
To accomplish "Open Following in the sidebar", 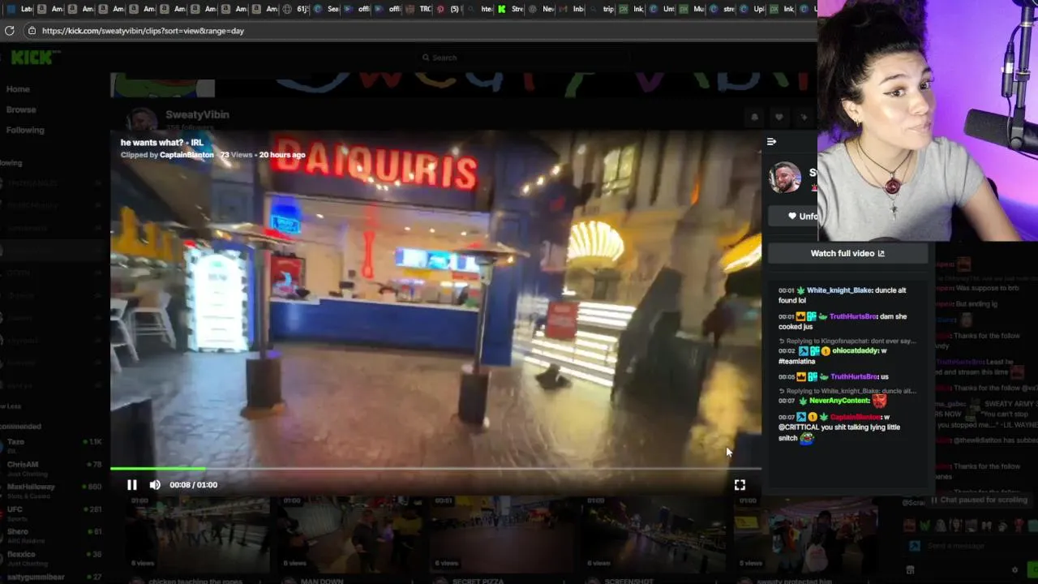I will tap(25, 130).
